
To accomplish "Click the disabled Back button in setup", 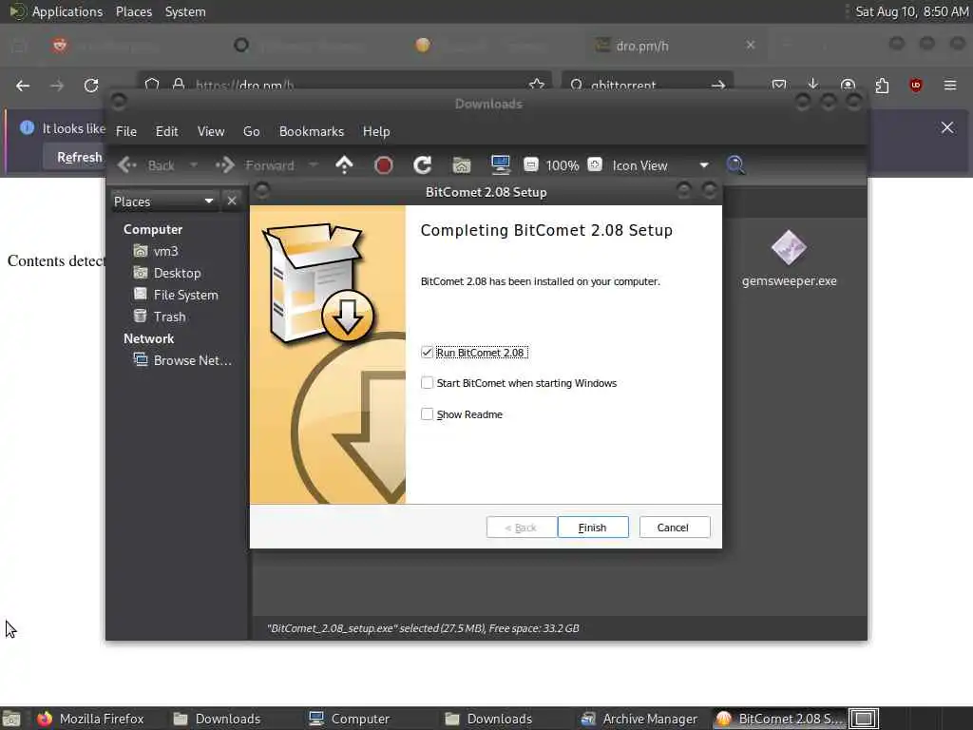I will point(522,527).
